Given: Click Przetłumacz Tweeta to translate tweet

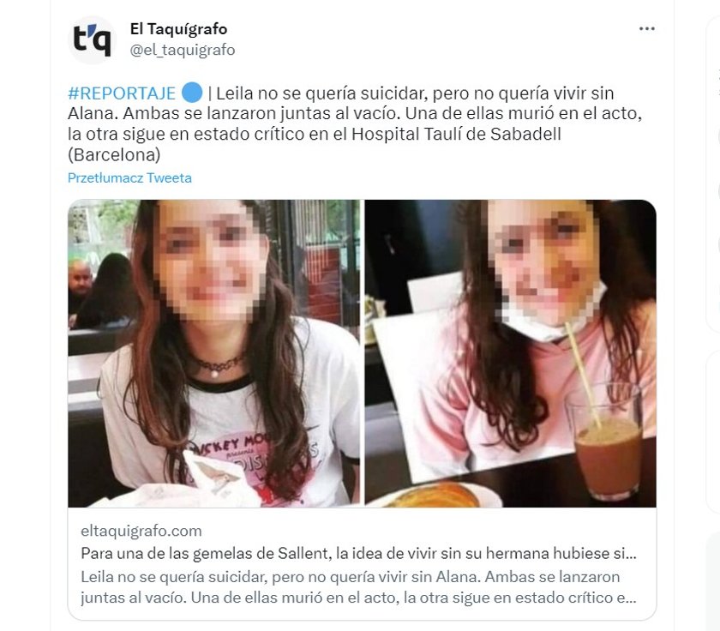Looking at the screenshot, I should [129, 177].
